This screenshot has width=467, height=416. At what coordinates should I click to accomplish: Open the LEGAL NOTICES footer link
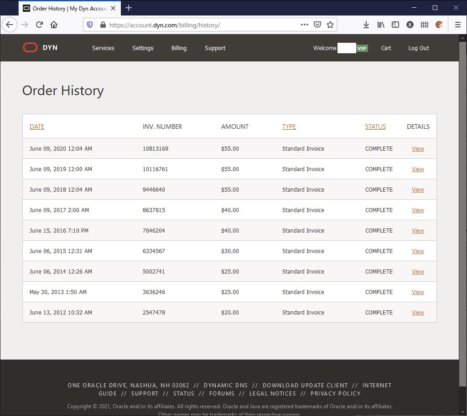click(x=273, y=394)
